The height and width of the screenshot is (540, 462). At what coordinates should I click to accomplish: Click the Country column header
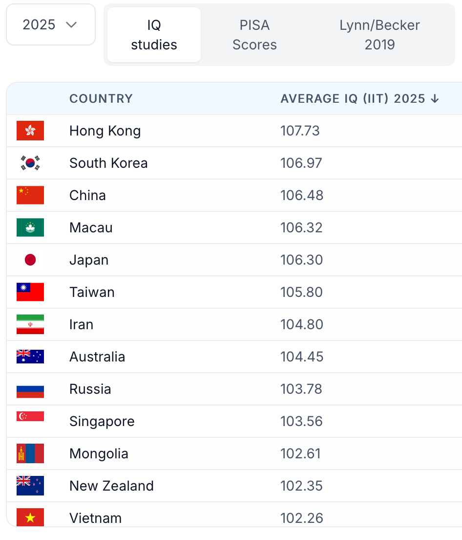tap(101, 99)
